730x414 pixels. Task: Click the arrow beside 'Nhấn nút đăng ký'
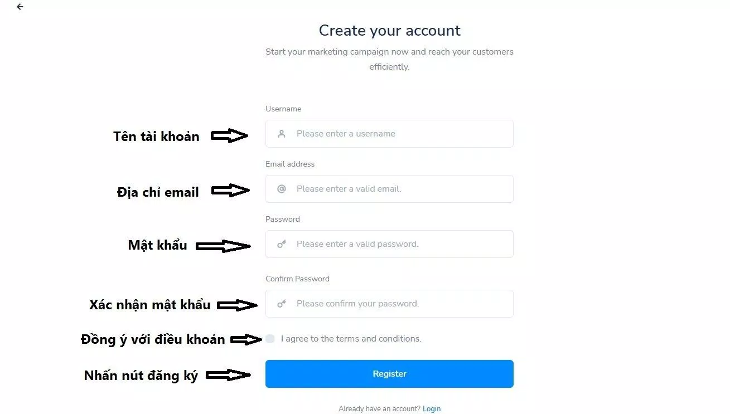pos(228,376)
